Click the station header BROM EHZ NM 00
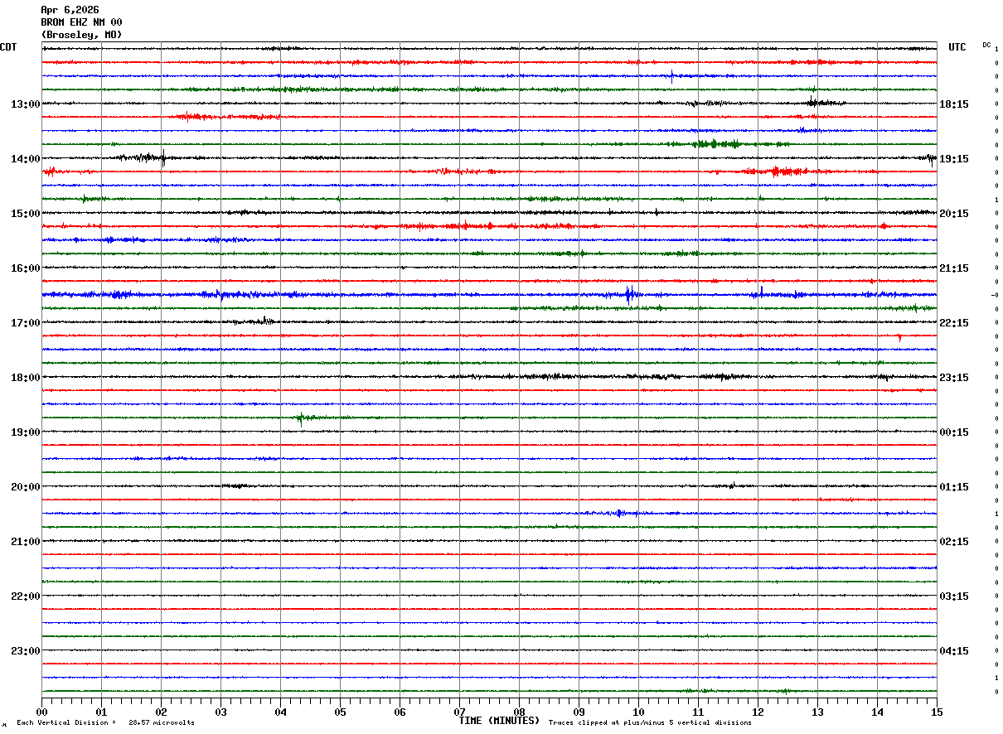Image resolution: width=1003 pixels, height=734 pixels. [x=81, y=22]
